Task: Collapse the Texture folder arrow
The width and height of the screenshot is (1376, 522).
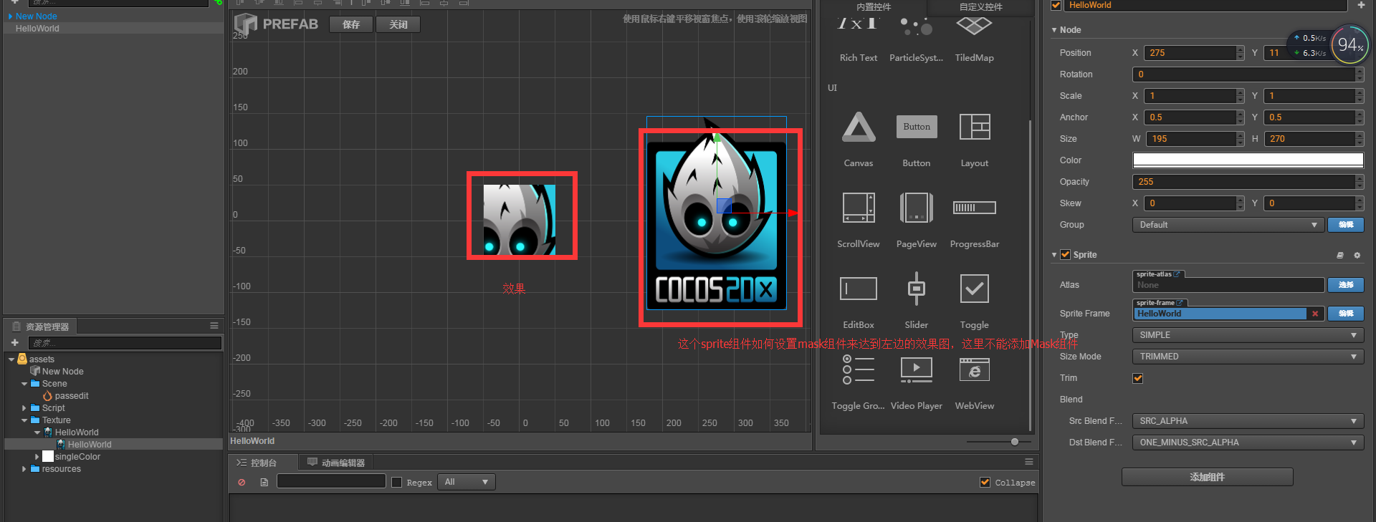Action: [x=24, y=420]
